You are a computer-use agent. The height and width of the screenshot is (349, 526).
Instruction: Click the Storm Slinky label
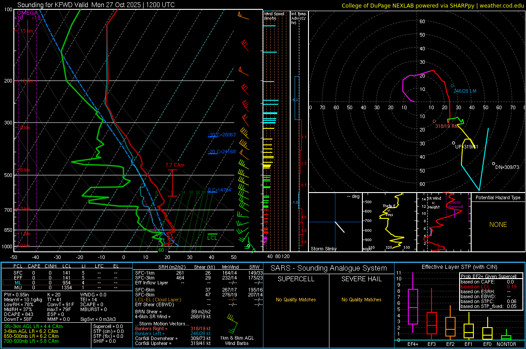[x=323, y=249]
